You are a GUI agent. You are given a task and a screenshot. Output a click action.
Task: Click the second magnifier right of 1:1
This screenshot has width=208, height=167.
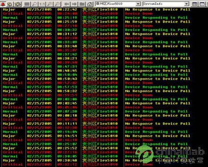pos(57,4)
